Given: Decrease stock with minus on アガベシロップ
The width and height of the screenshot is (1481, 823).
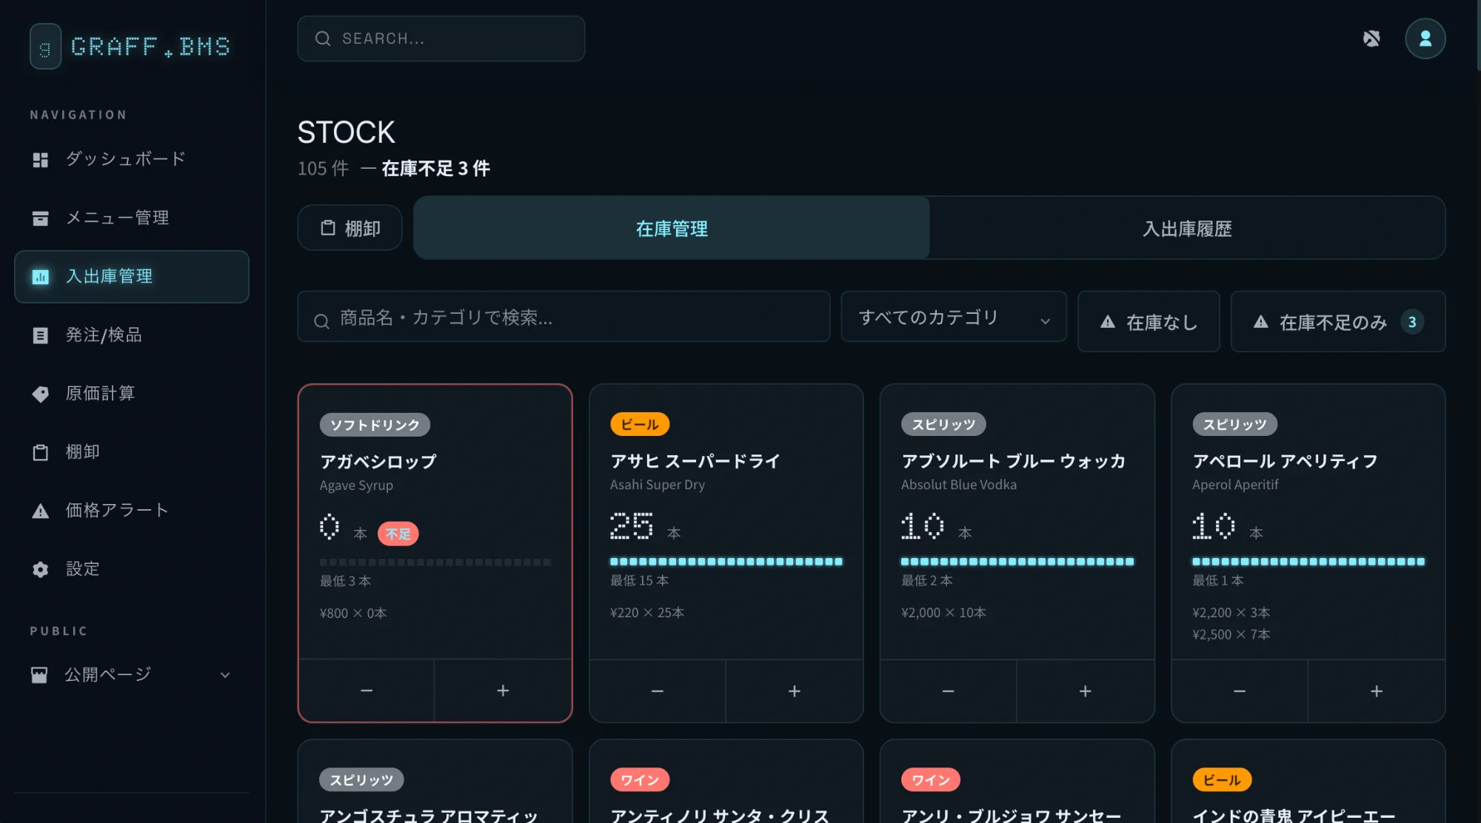Looking at the screenshot, I should [x=367, y=691].
